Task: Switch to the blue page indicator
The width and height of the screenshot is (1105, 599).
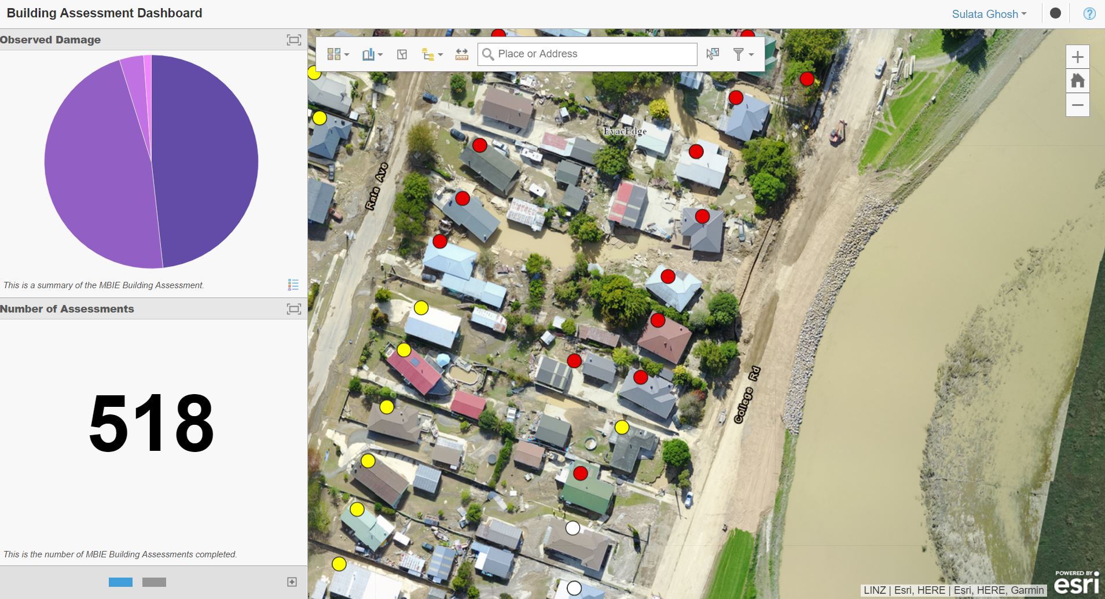Action: [x=120, y=582]
